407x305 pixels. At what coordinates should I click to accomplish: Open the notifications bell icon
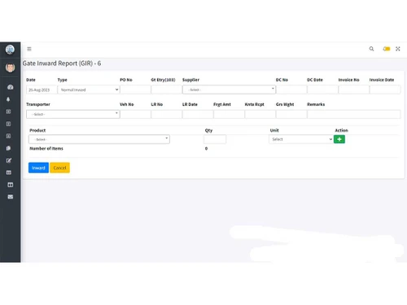coord(8,99)
